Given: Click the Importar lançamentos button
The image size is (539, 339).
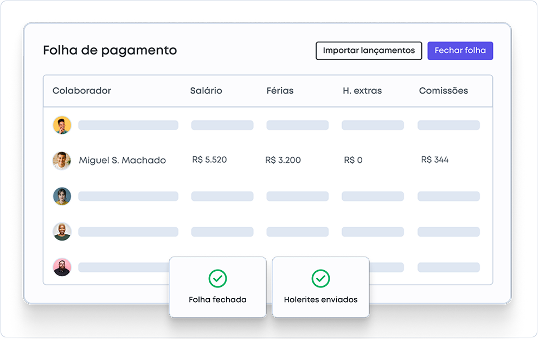Looking at the screenshot, I should pos(369,51).
